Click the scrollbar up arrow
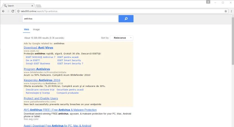The width and height of the screenshot is (234, 127). tap(233, 16)
